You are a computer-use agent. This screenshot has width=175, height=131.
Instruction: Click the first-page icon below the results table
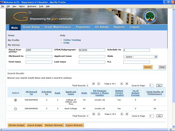[94, 114]
